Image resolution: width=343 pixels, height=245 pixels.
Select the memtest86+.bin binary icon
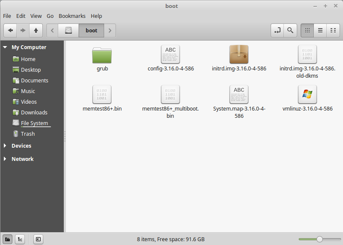tap(102, 94)
